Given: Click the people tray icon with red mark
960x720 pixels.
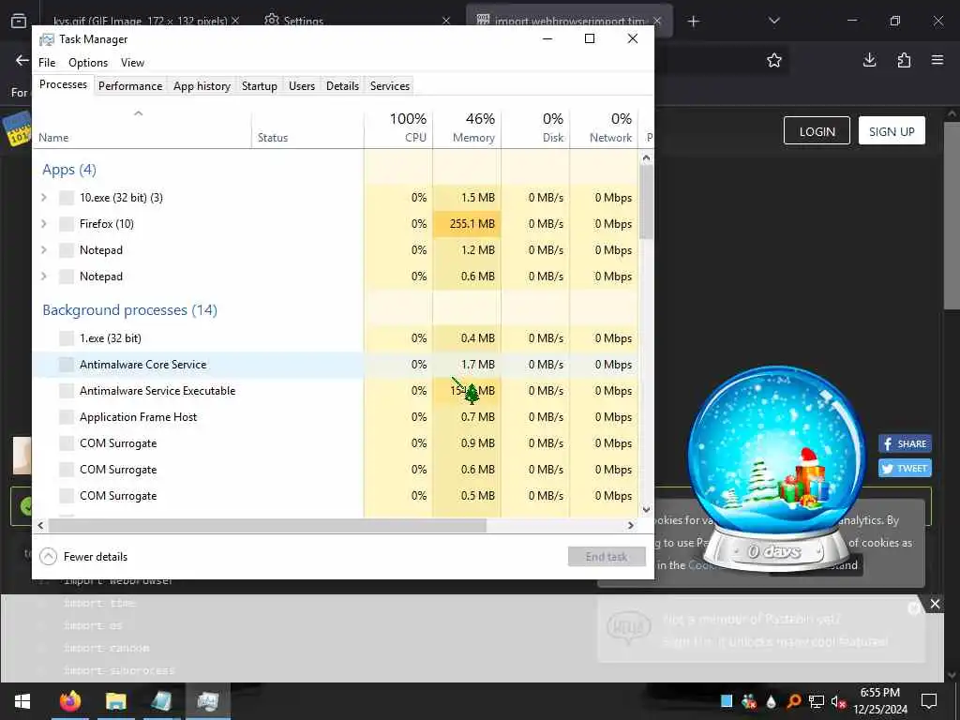Looking at the screenshot, I should pyautogui.click(x=748, y=701).
